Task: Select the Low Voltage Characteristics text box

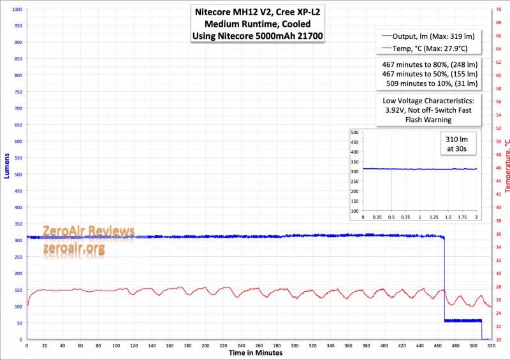Action: (x=426, y=110)
